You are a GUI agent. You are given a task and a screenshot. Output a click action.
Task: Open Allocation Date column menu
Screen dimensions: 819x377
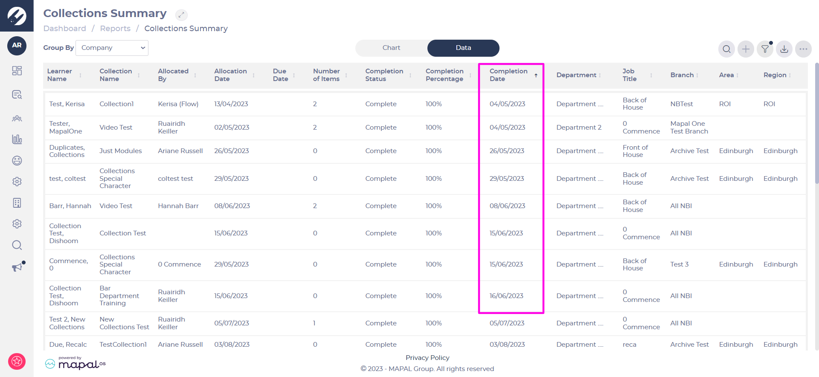point(253,75)
